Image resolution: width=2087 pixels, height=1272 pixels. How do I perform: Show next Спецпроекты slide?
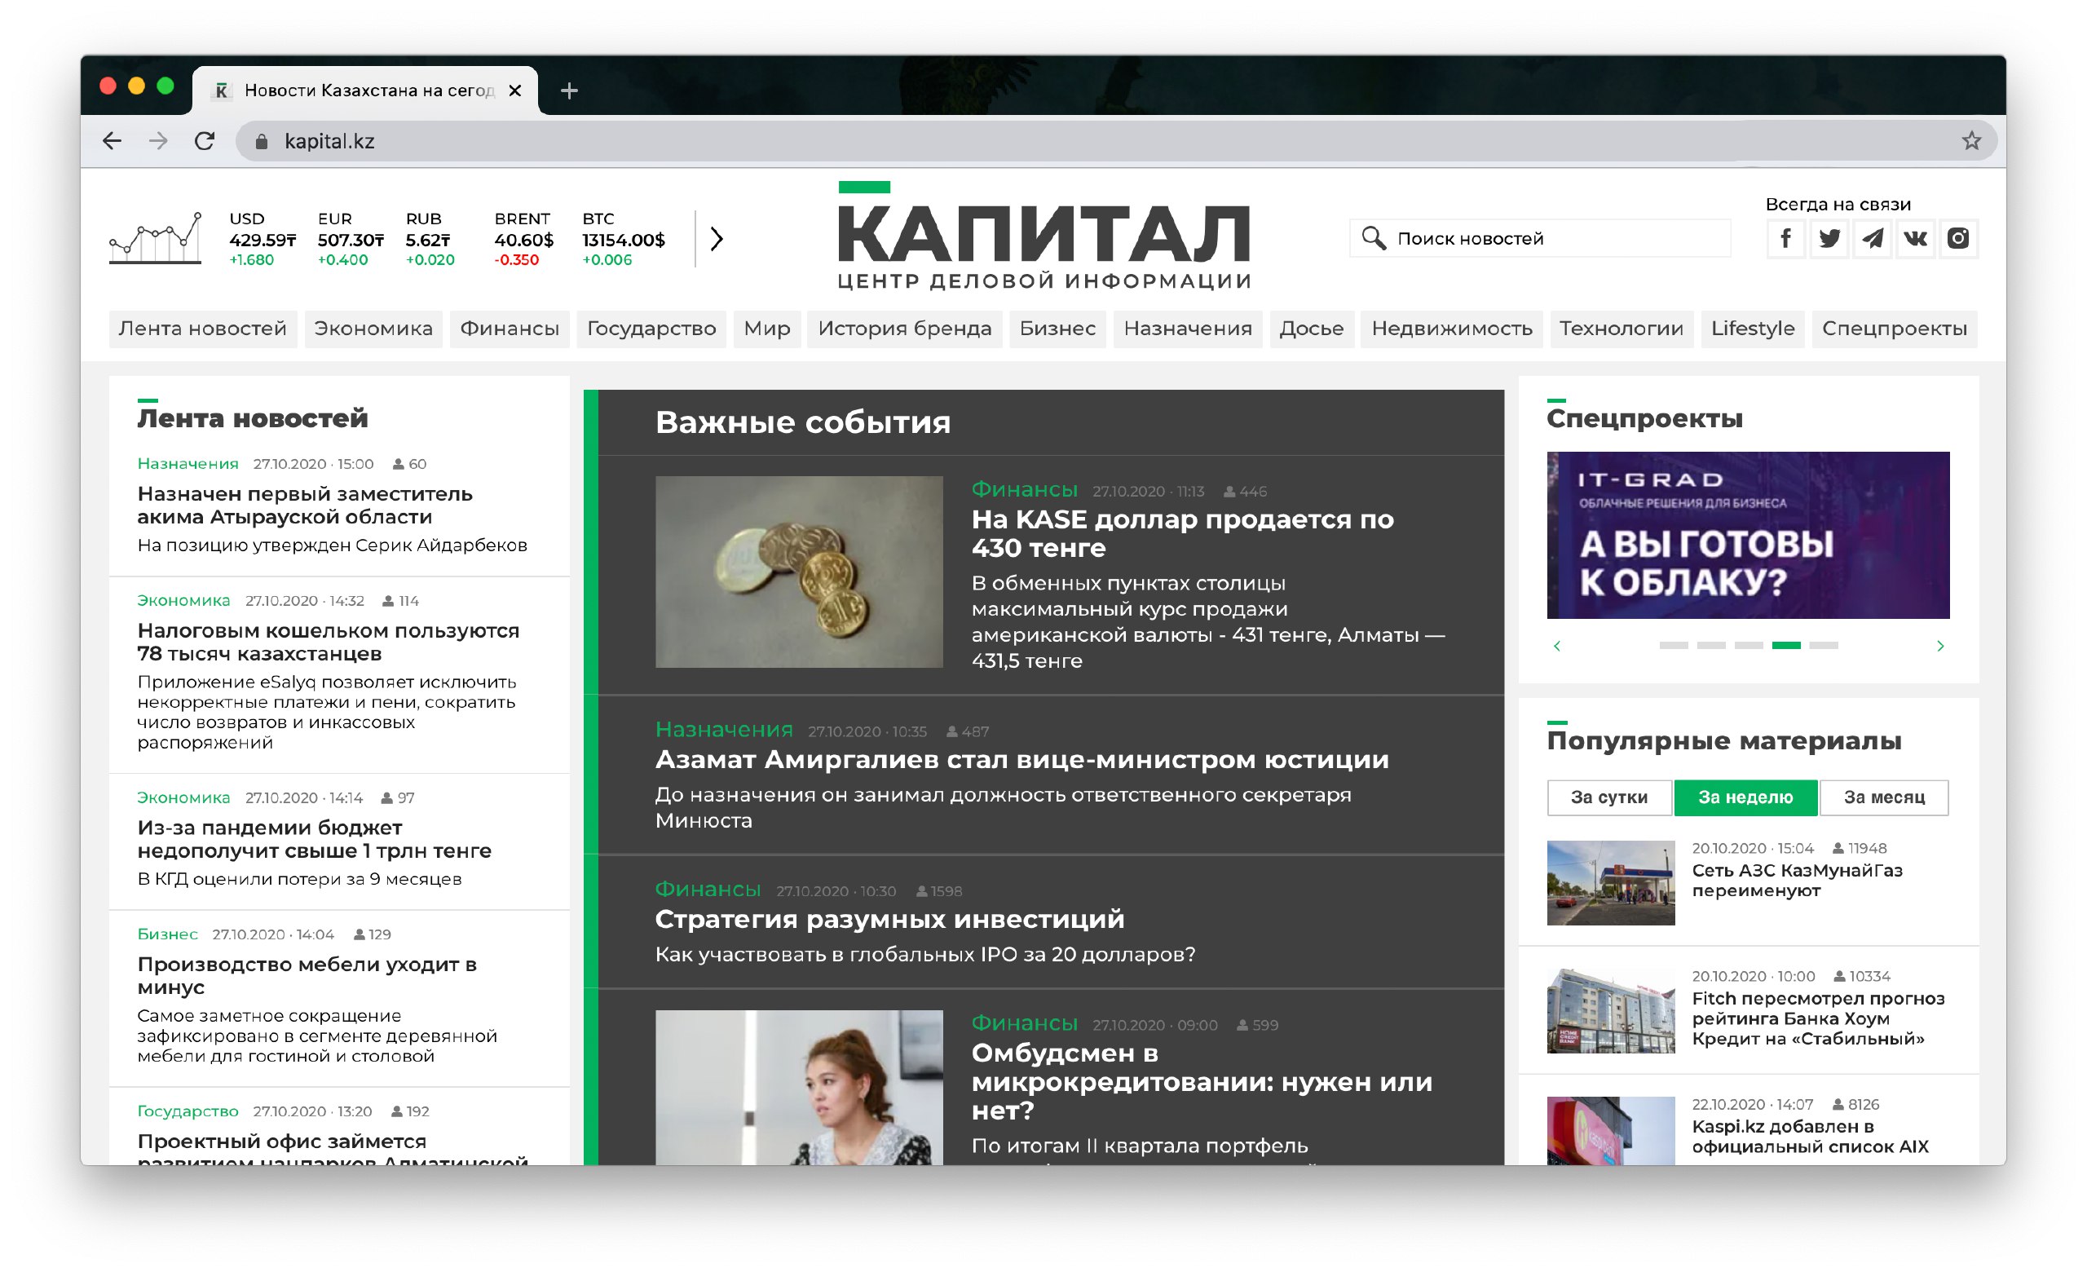pyautogui.click(x=1939, y=646)
